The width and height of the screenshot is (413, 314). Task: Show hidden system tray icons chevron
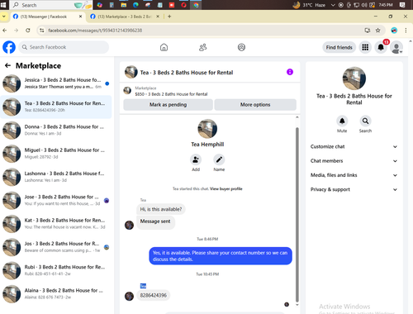[x=333, y=5]
